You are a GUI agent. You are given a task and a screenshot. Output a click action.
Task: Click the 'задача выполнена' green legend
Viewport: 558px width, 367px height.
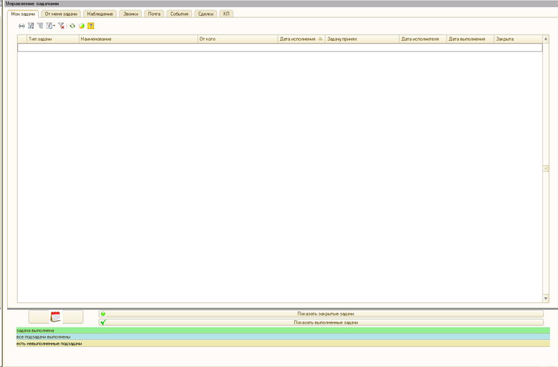click(283, 330)
